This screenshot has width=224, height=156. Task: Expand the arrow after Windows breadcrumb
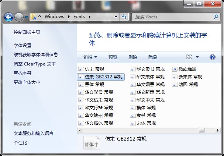69,17
